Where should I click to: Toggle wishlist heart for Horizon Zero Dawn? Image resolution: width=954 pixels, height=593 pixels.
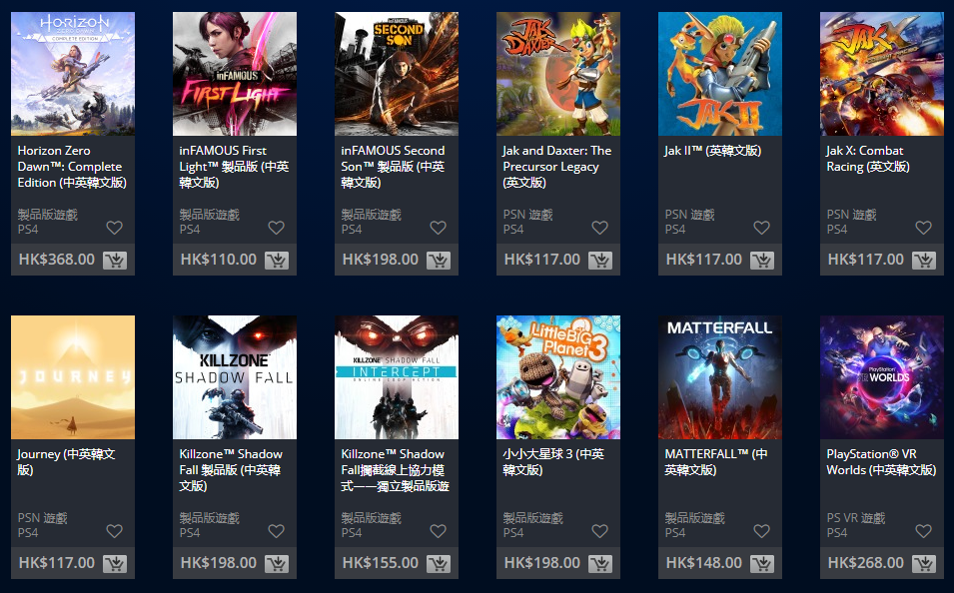coord(115,228)
